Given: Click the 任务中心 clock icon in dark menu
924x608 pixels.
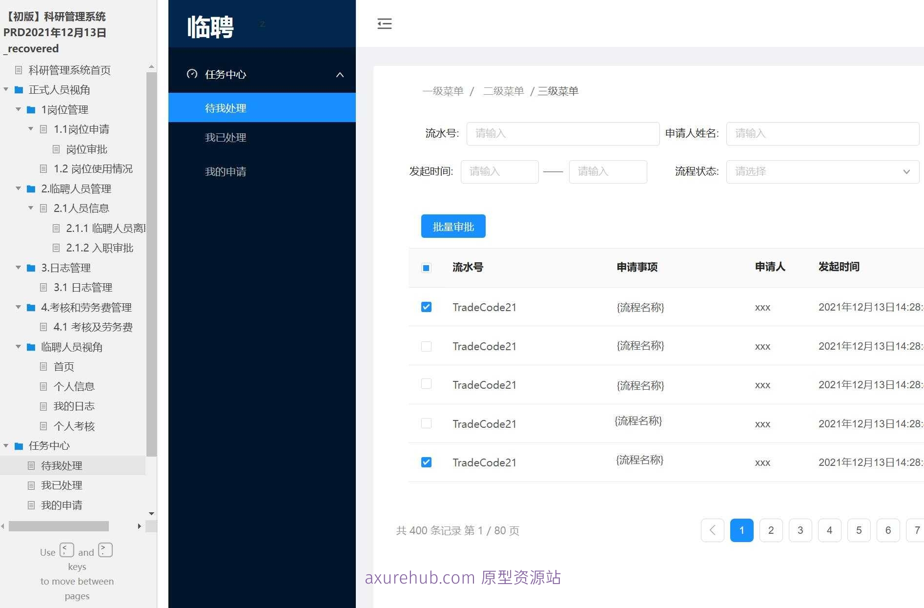Looking at the screenshot, I should coord(191,74).
